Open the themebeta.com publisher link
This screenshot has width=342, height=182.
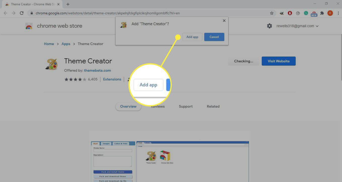tap(97, 70)
